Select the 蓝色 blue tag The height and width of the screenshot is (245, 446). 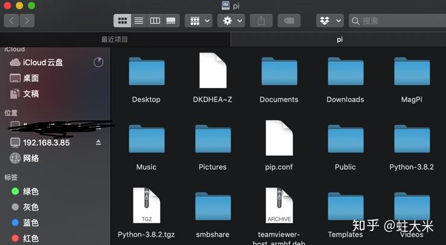[25, 223]
